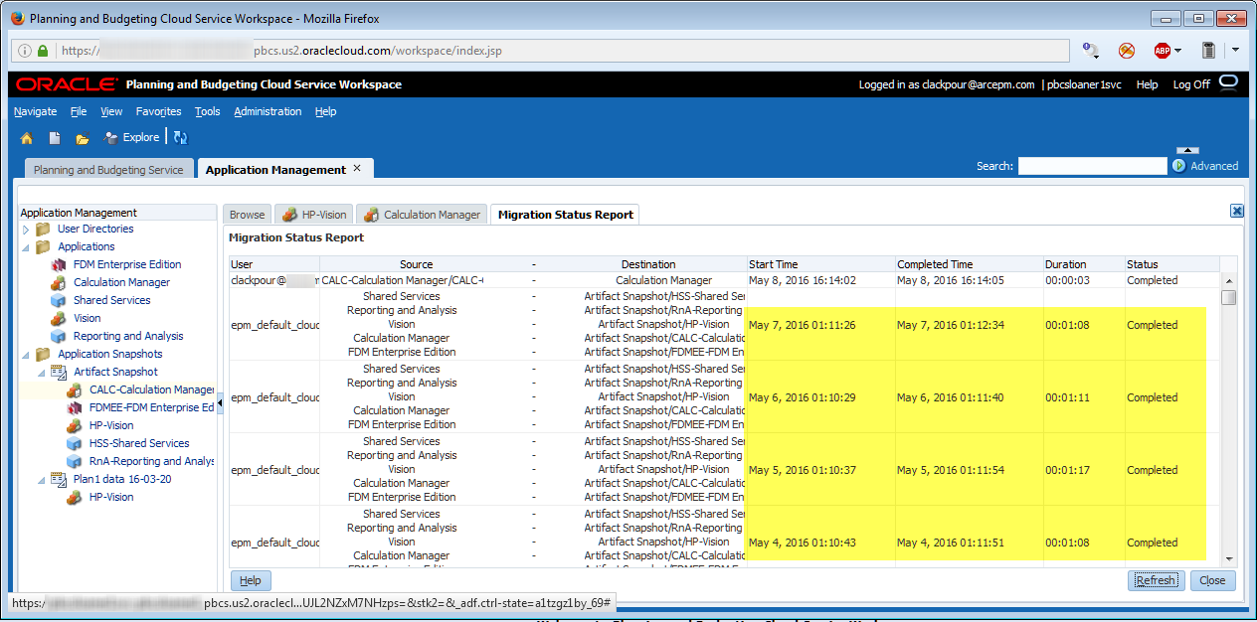Click the Log Off link
1257x622 pixels.
click(1191, 84)
